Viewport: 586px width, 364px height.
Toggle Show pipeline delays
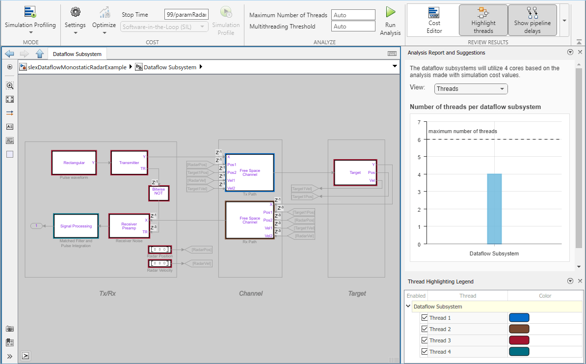tap(532, 20)
